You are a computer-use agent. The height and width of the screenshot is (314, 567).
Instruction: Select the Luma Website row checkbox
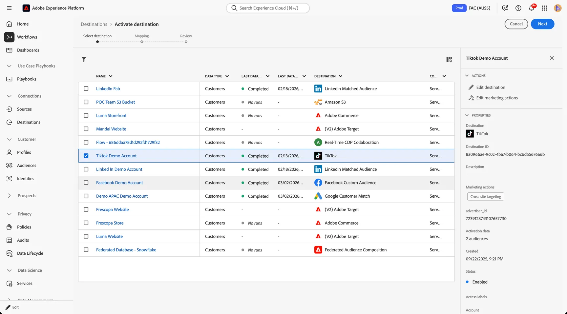(x=86, y=236)
